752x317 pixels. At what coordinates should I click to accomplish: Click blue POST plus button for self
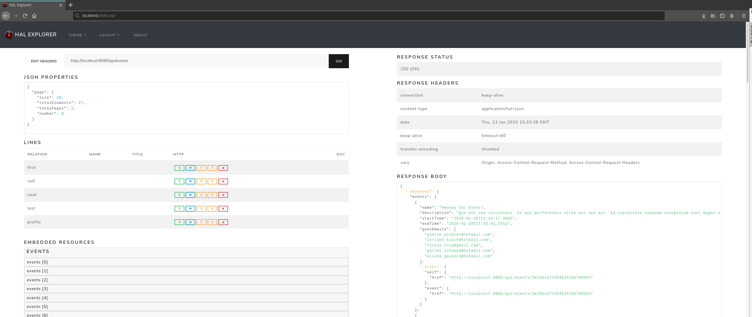190,181
